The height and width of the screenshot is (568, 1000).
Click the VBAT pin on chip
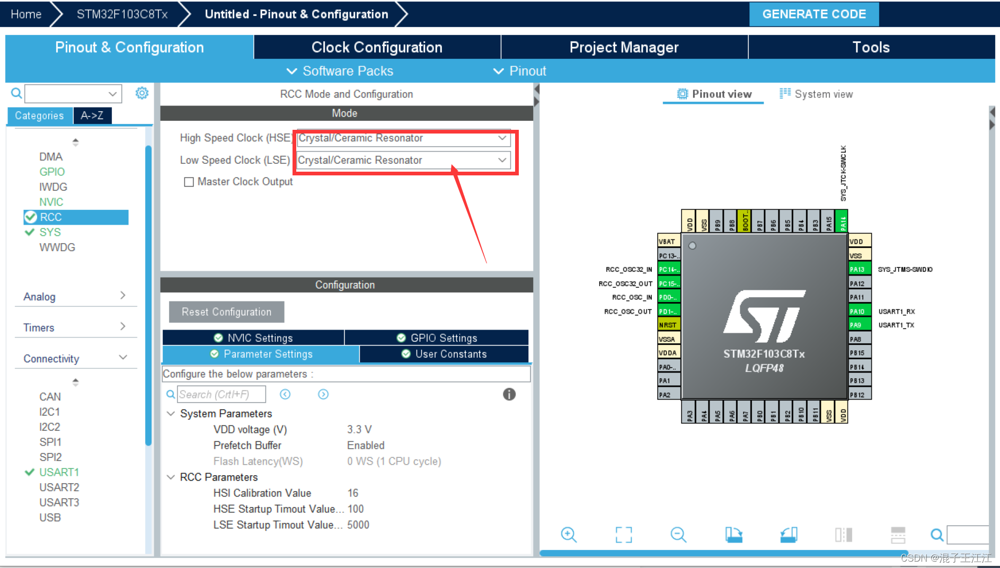669,241
